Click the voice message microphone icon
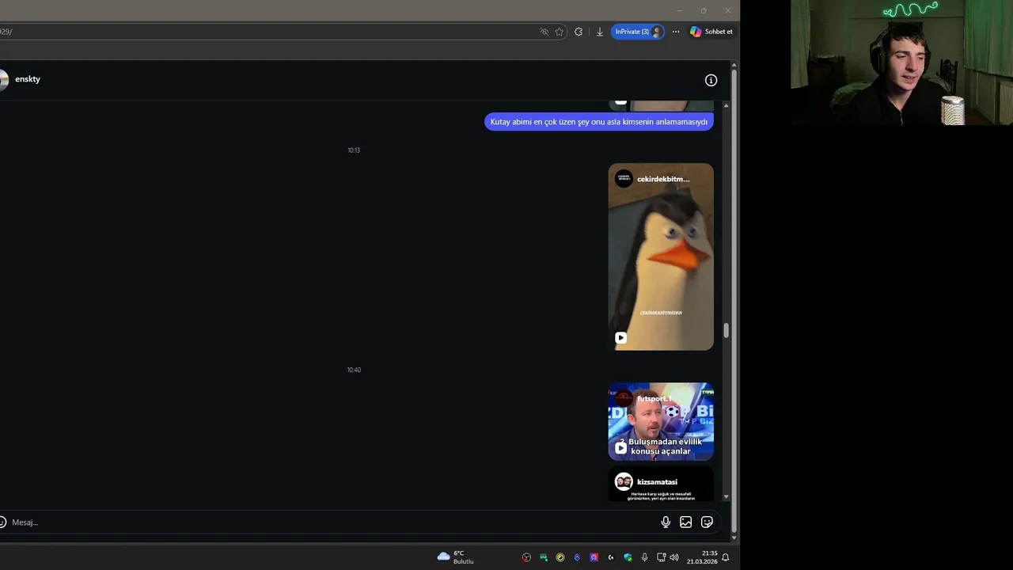The width and height of the screenshot is (1013, 570). (x=666, y=522)
